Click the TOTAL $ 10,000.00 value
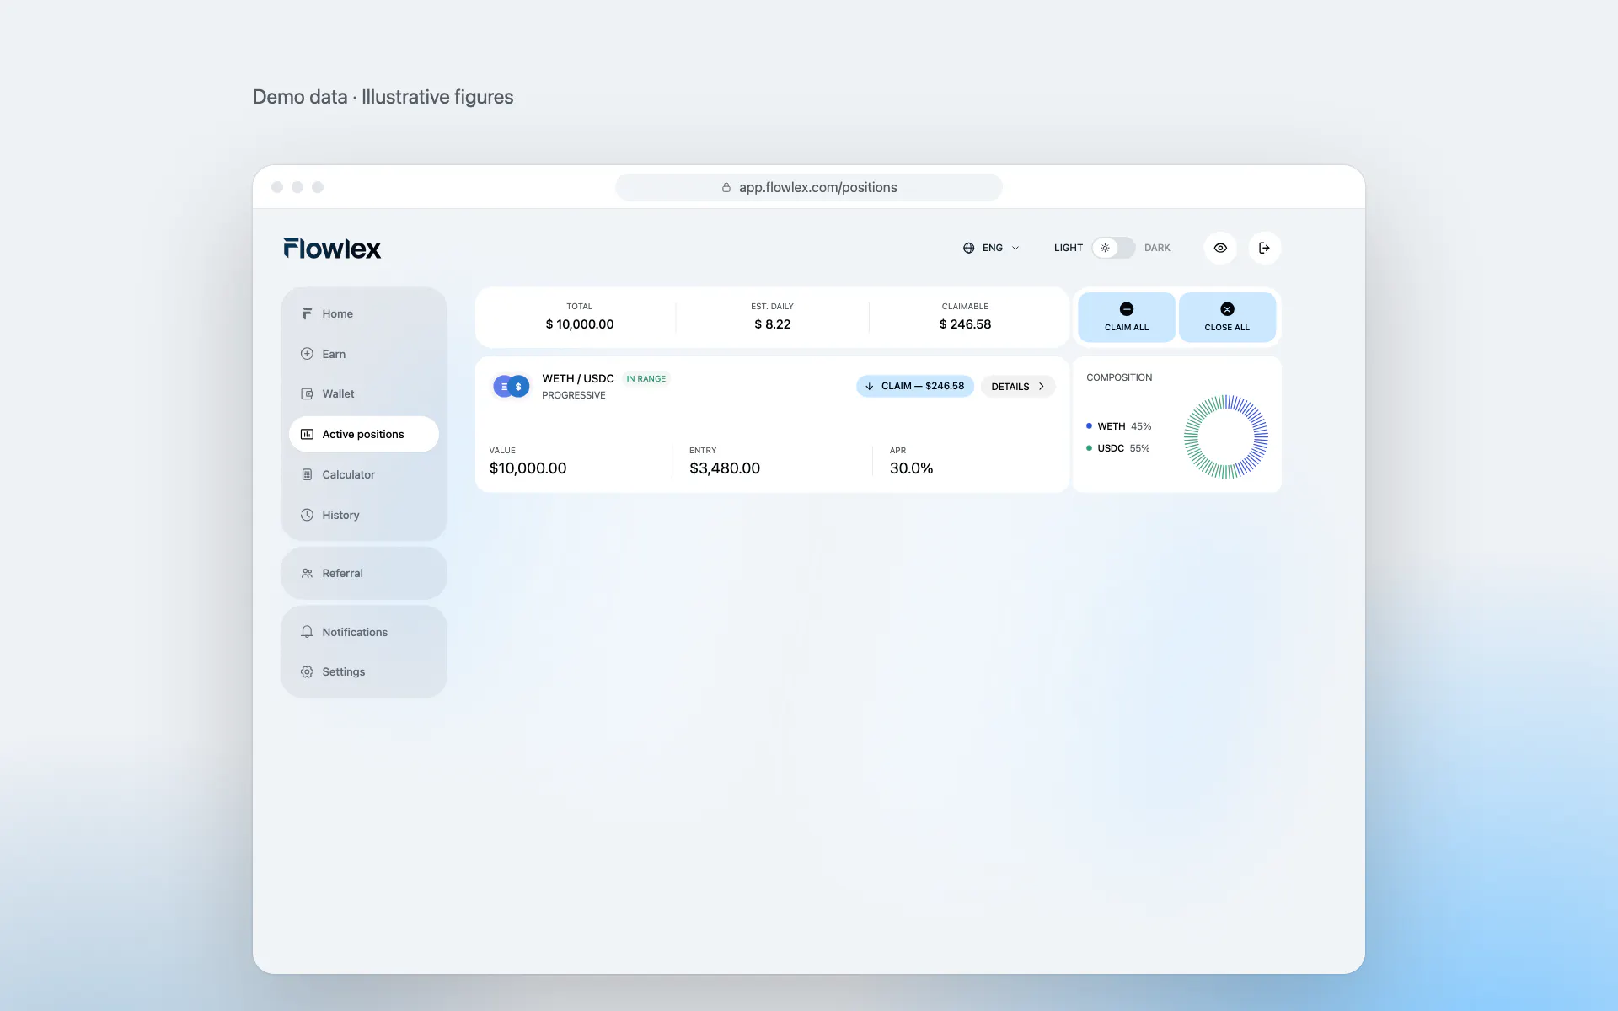Image resolution: width=1618 pixels, height=1011 pixels. [x=580, y=324]
